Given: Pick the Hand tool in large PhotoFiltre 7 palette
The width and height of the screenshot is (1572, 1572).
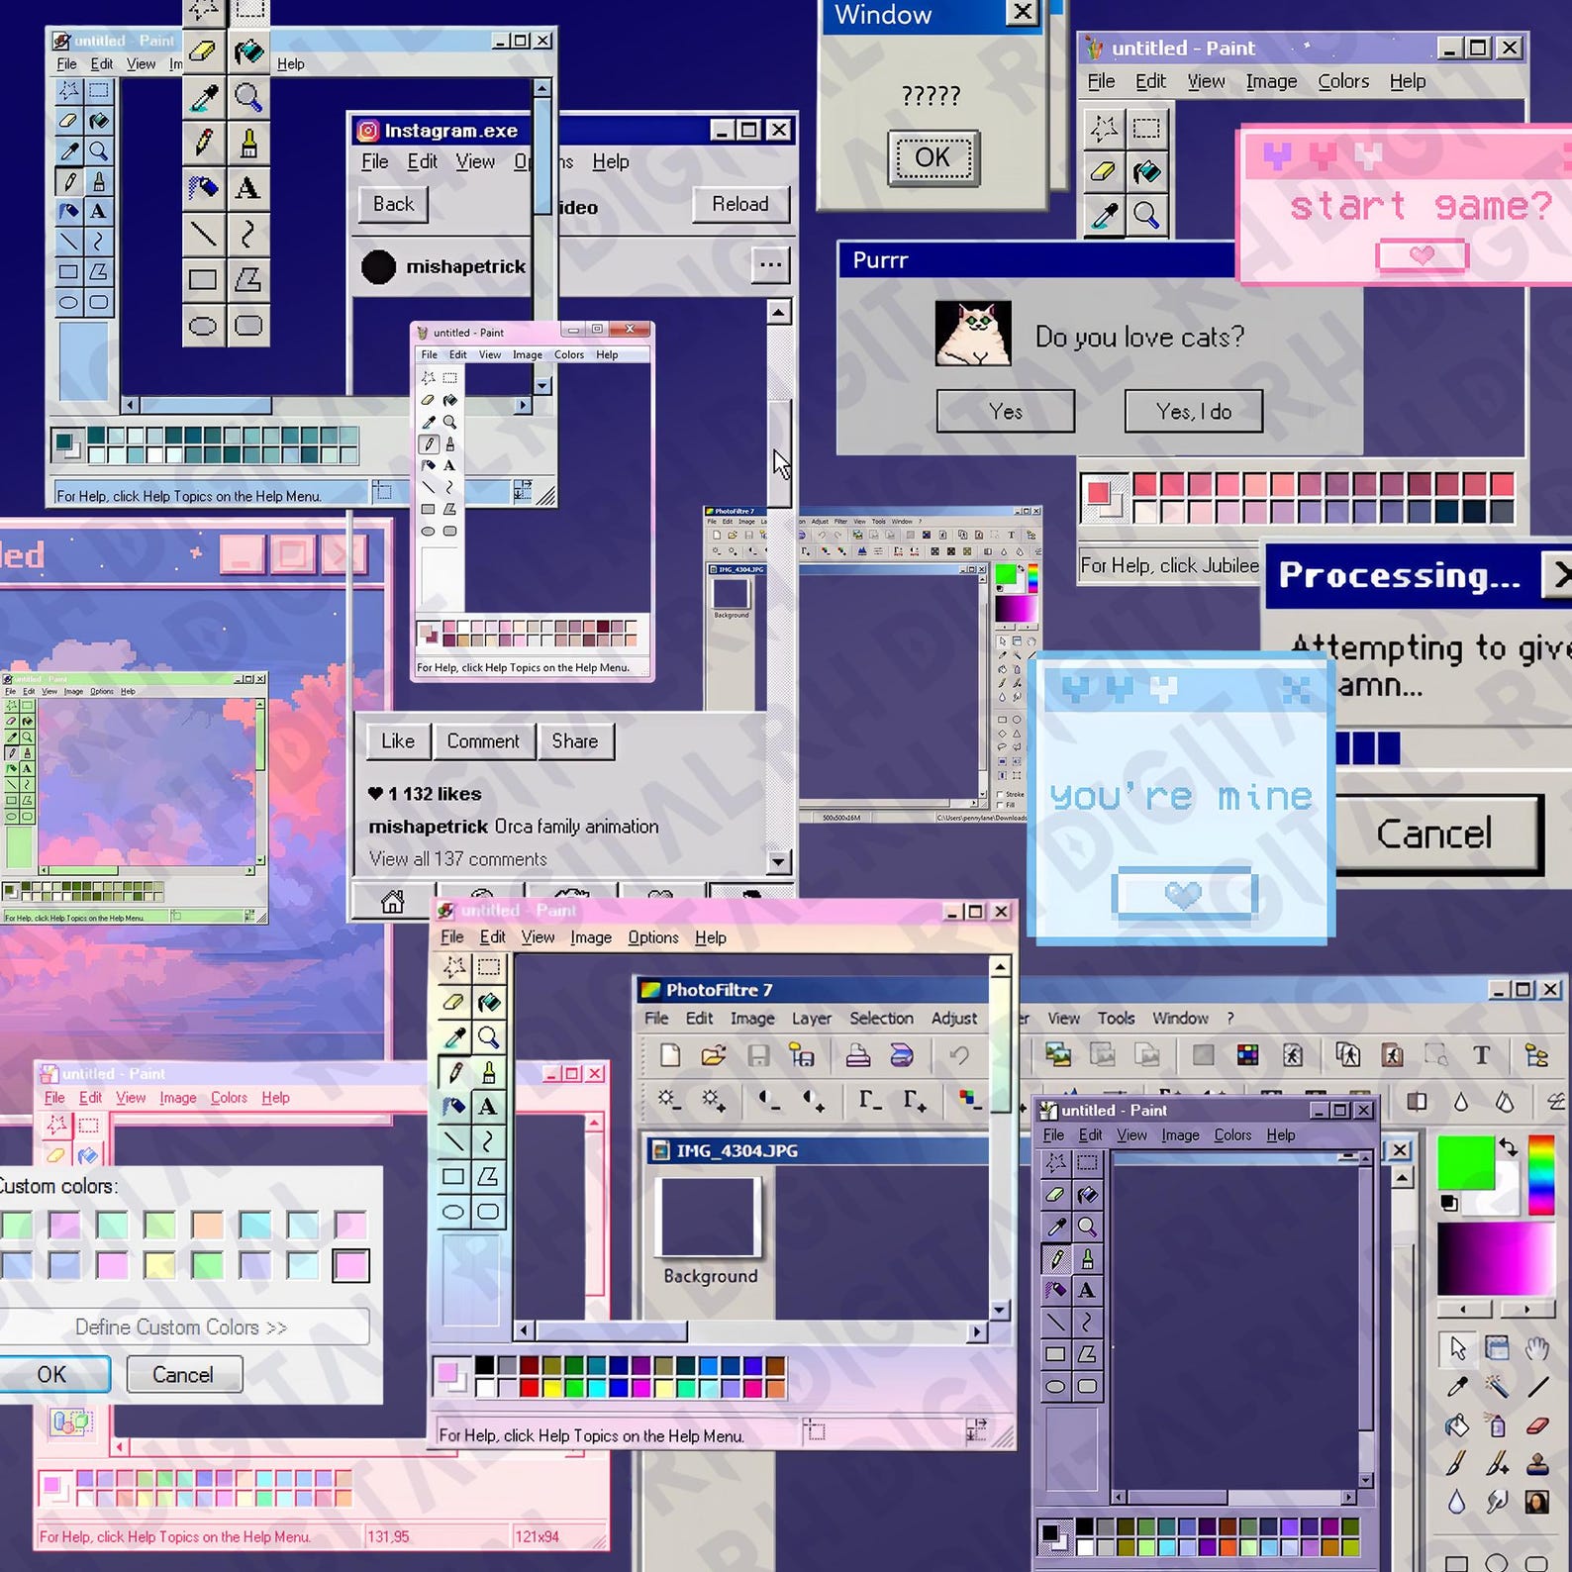Looking at the screenshot, I should [x=1535, y=1347].
